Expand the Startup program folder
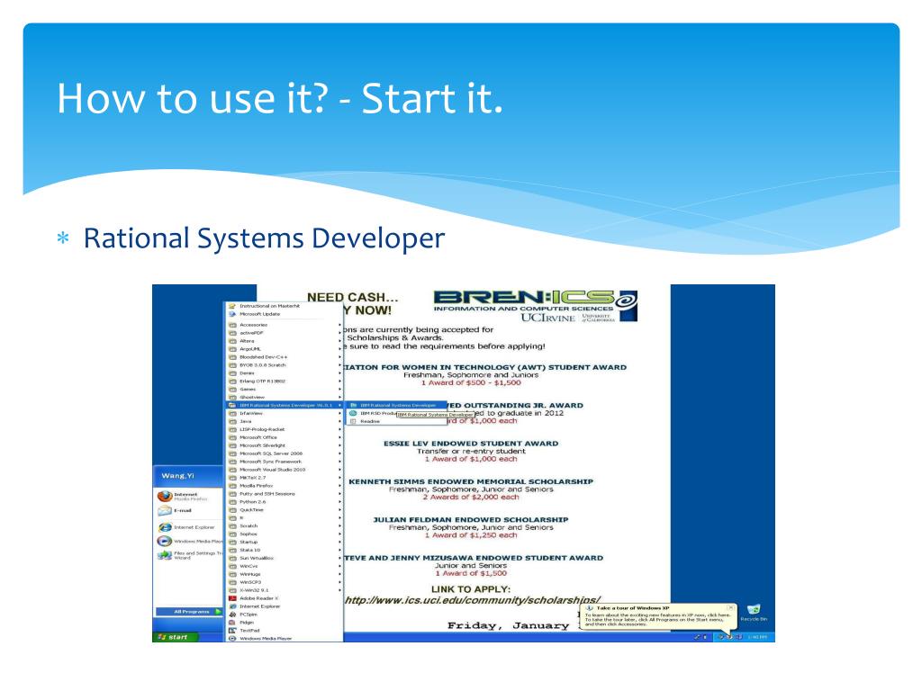Image resolution: width=922 pixels, height=691 pixels. point(284,543)
